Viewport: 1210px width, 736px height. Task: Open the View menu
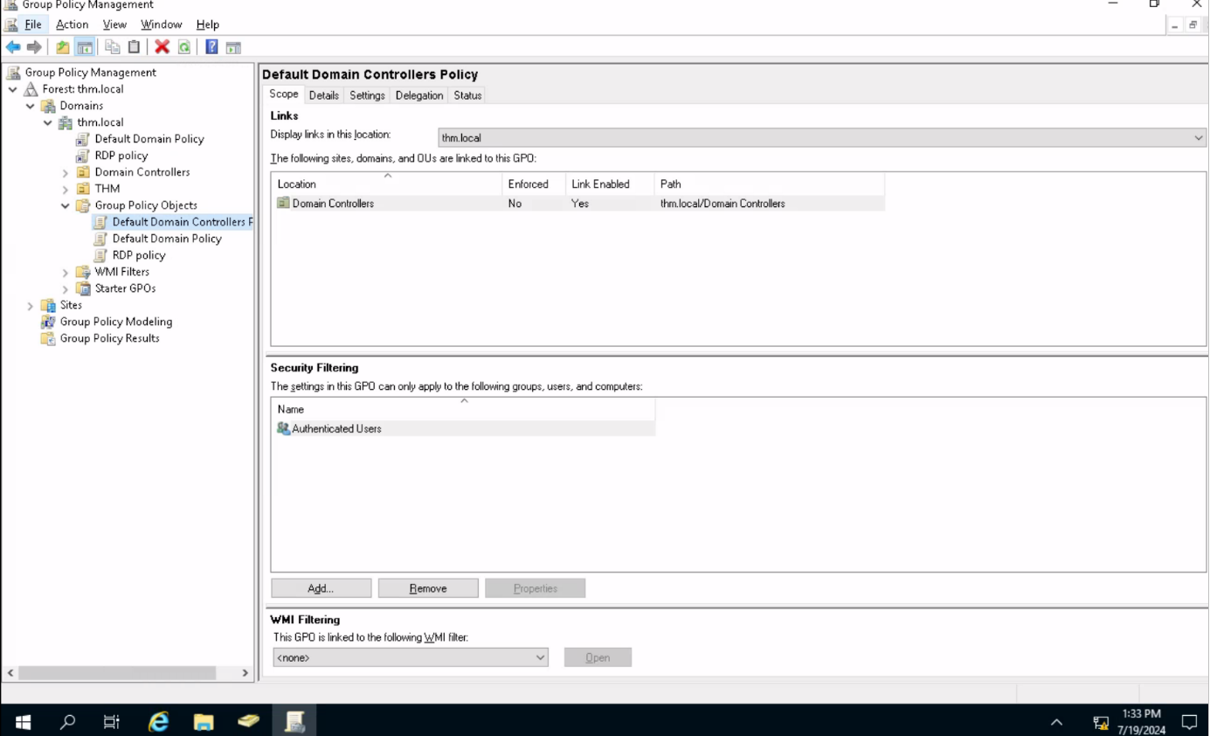click(x=114, y=24)
